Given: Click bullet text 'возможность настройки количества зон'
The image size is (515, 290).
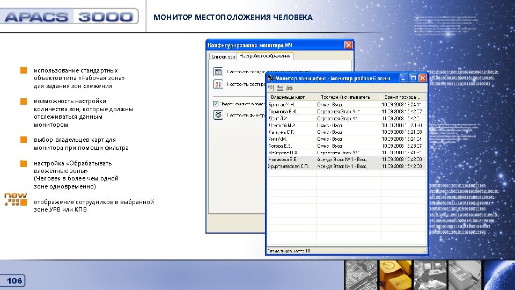Looking at the screenshot, I should (x=84, y=113).
